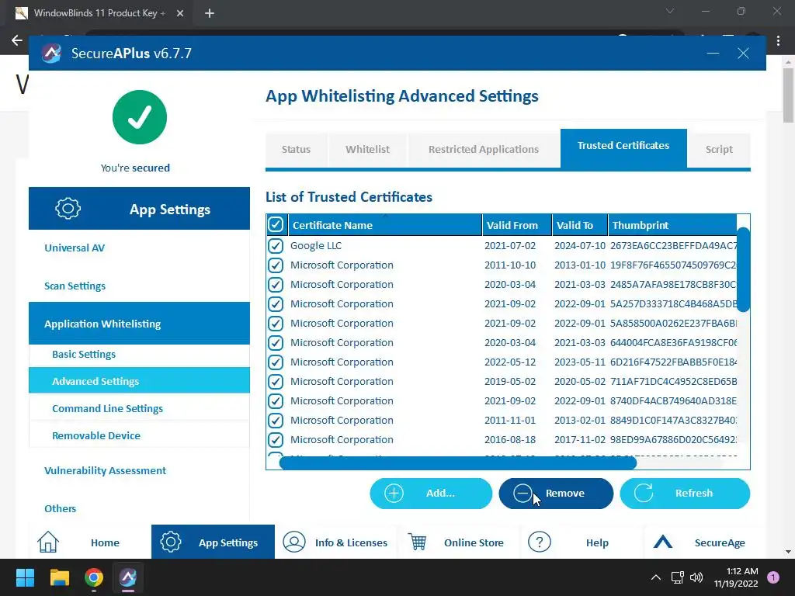Collapse Application Whitelisting section in sidebar
This screenshot has width=795, height=596.
pyautogui.click(x=140, y=324)
